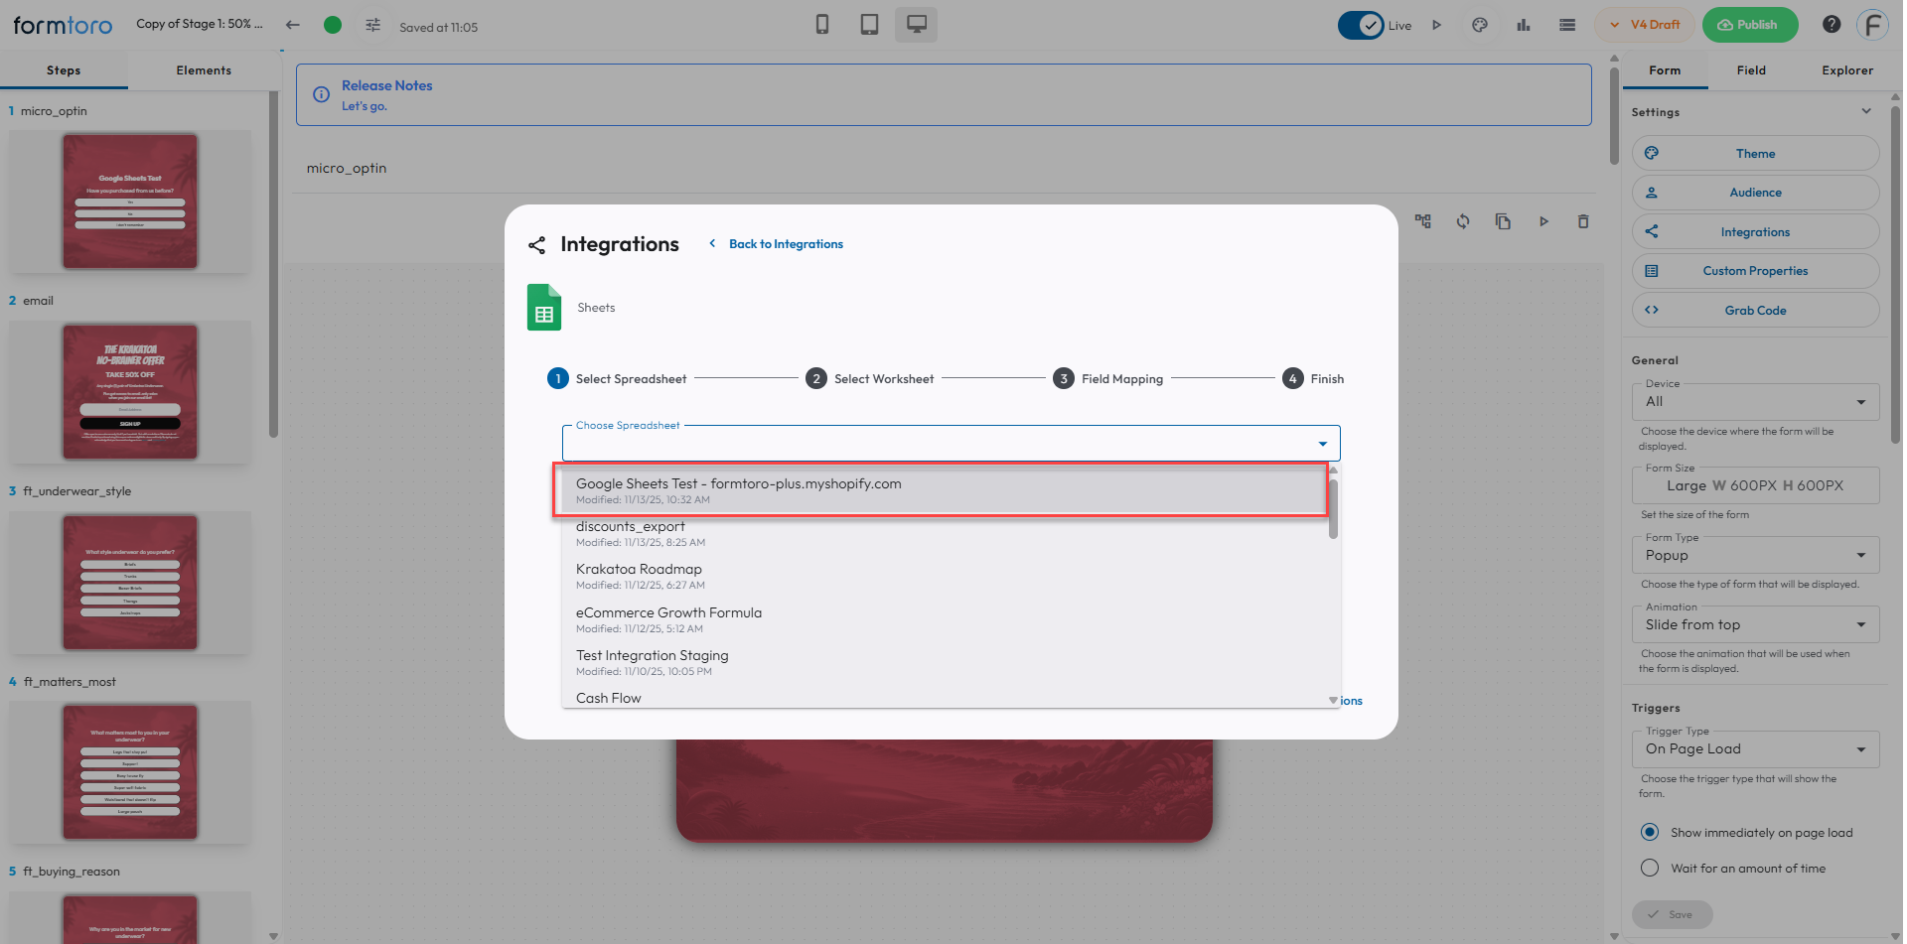Select eCommerce Growth Formula spreadsheet option
Viewport: 1907px width, 944px height.
pyautogui.click(x=945, y=620)
